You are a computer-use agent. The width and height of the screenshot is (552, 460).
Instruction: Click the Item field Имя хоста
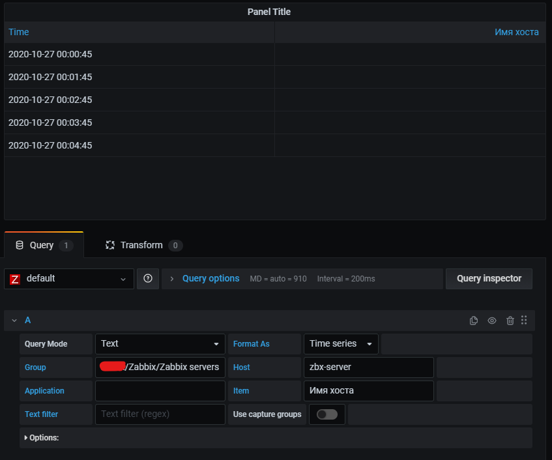[369, 391]
